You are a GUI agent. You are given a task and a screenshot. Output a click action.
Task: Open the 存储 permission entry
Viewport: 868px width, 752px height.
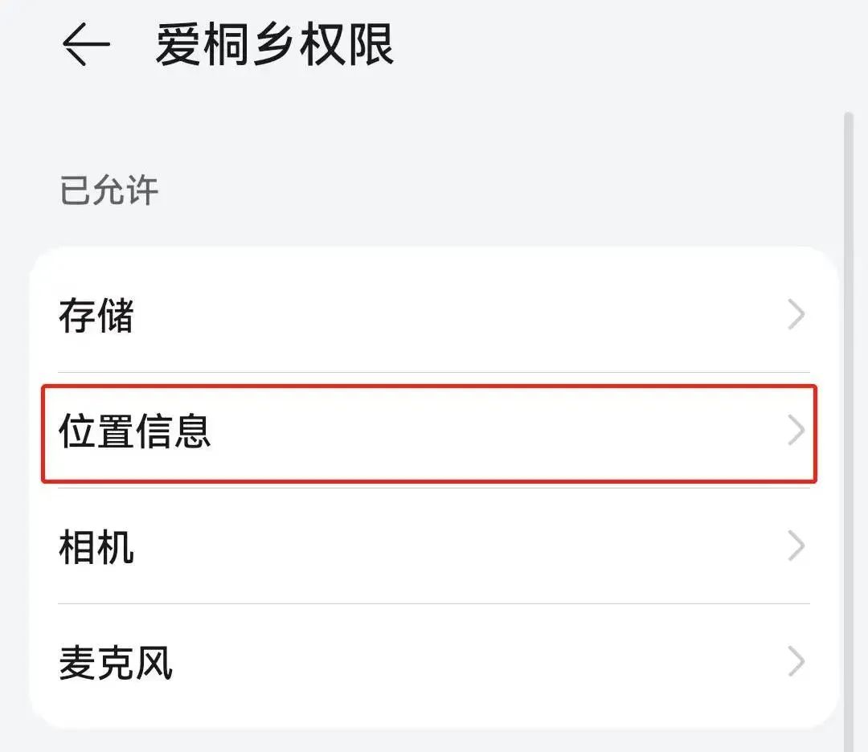[96, 316]
